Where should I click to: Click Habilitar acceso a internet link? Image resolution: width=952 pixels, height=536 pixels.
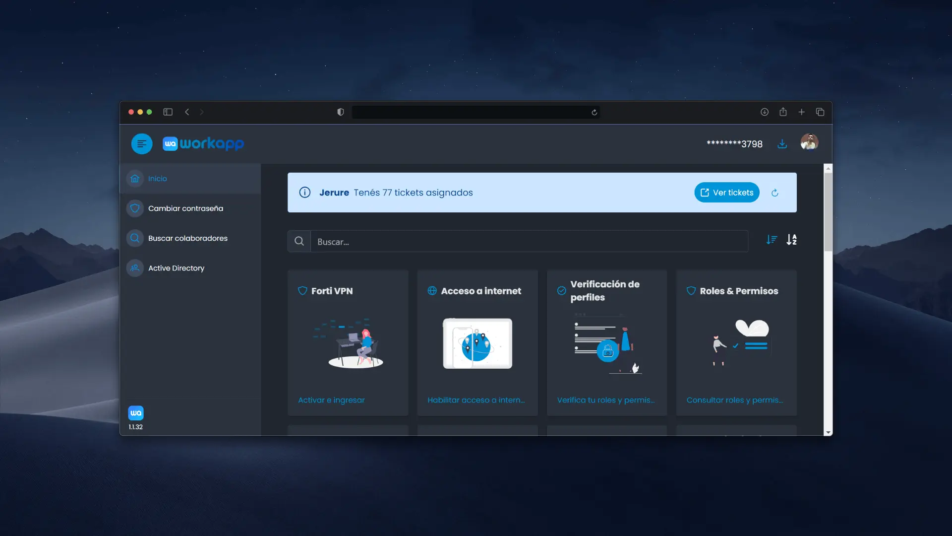(x=476, y=400)
